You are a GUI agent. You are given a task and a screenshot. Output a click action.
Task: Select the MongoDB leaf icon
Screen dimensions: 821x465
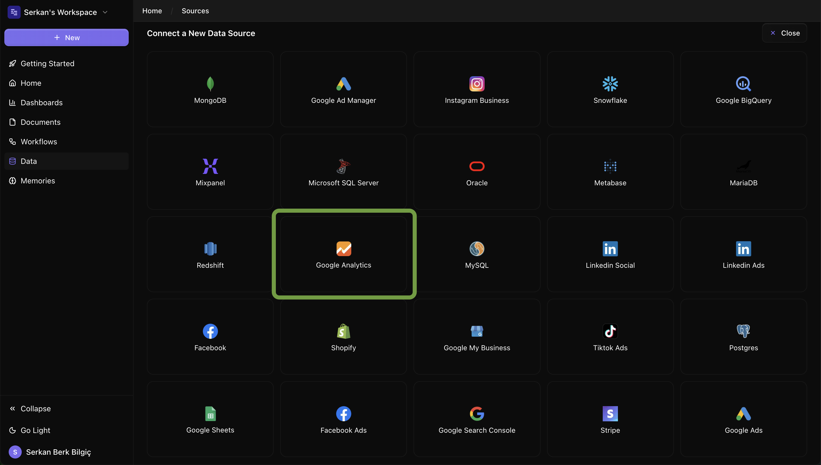[210, 84]
